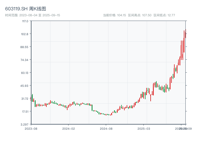This screenshot has height=155, width=206.
Task: Select the 3.297 bottom price axis label
Action: click(25, 124)
